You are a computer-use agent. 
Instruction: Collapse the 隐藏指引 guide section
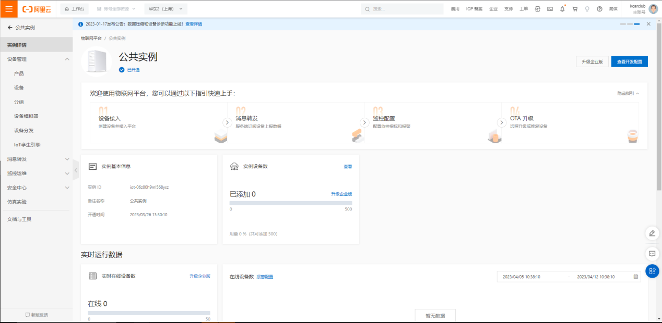pyautogui.click(x=628, y=93)
